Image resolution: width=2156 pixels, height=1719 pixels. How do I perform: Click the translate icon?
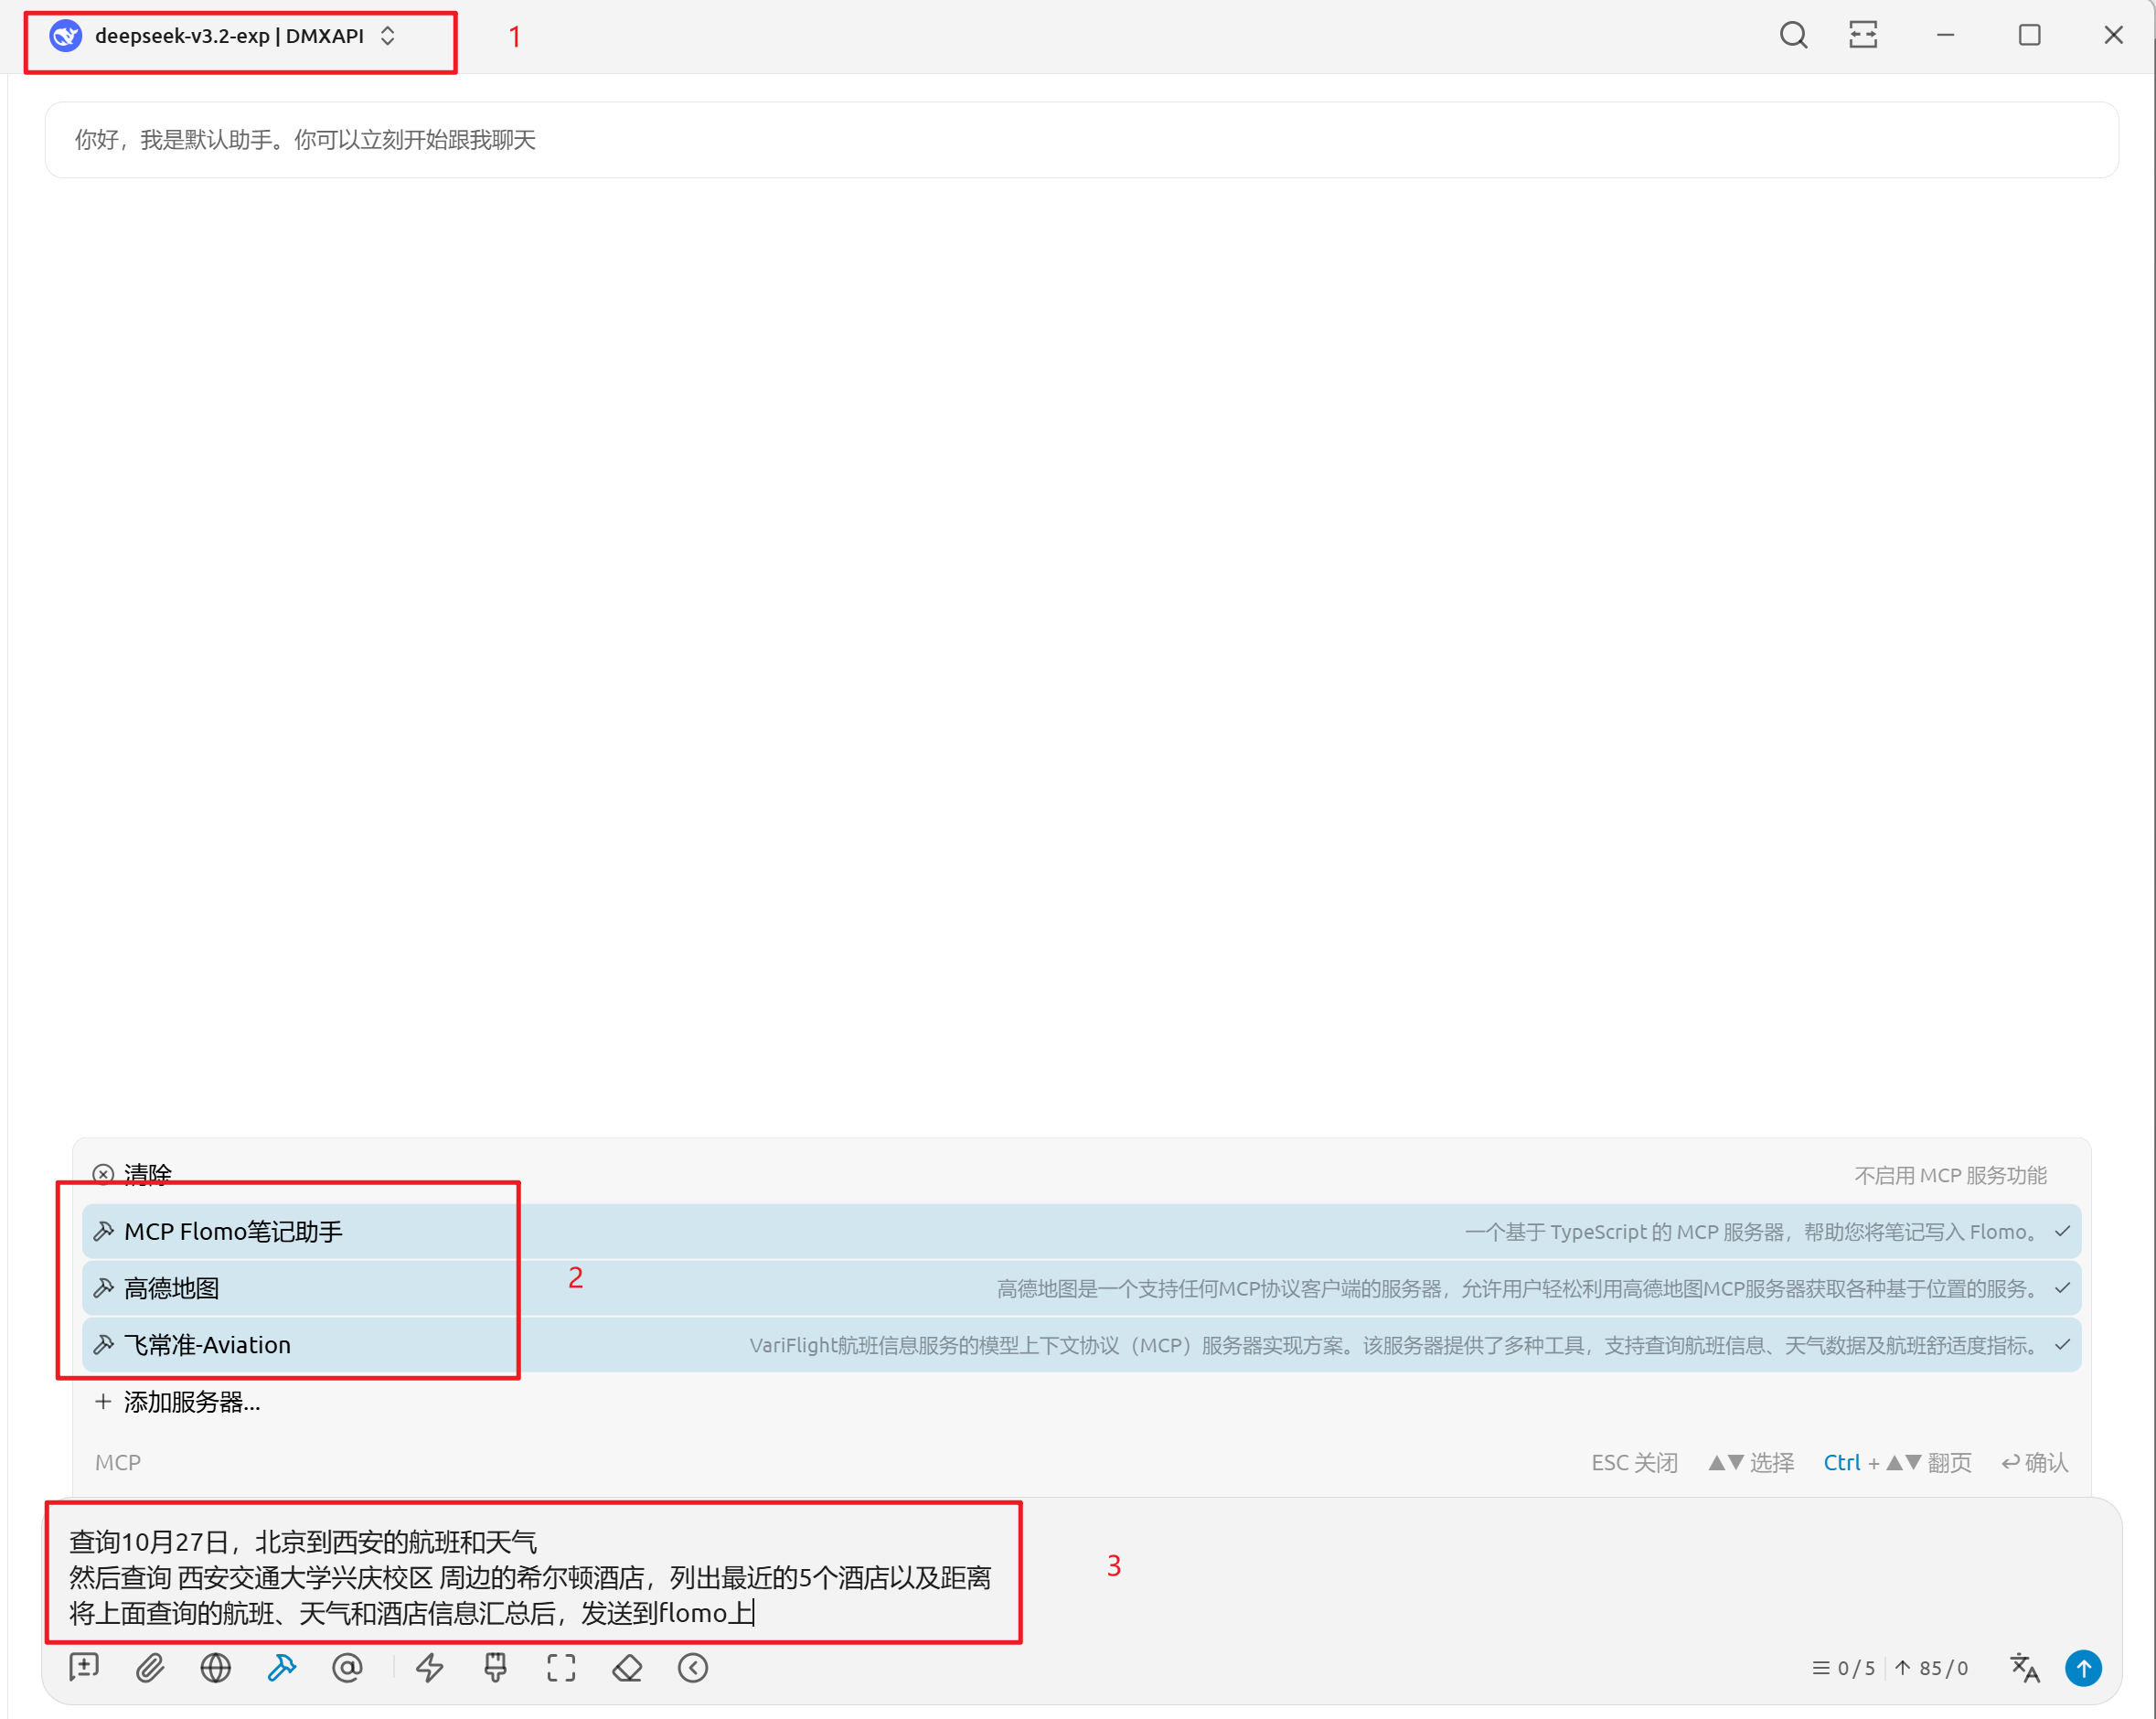pos(2024,1667)
